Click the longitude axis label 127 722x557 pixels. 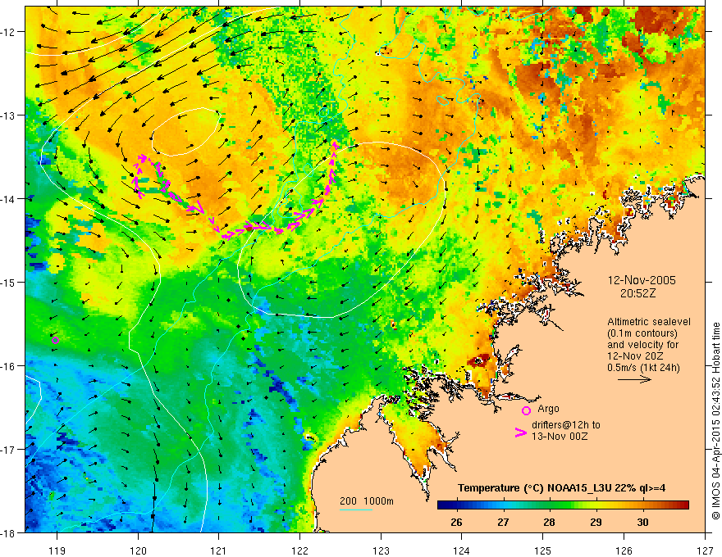click(705, 550)
